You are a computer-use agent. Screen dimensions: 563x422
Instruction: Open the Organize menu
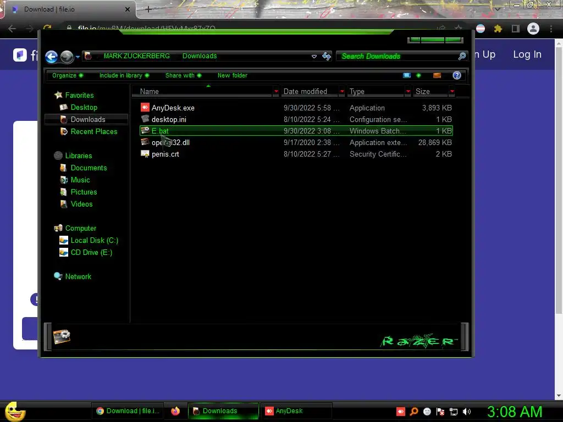point(68,75)
